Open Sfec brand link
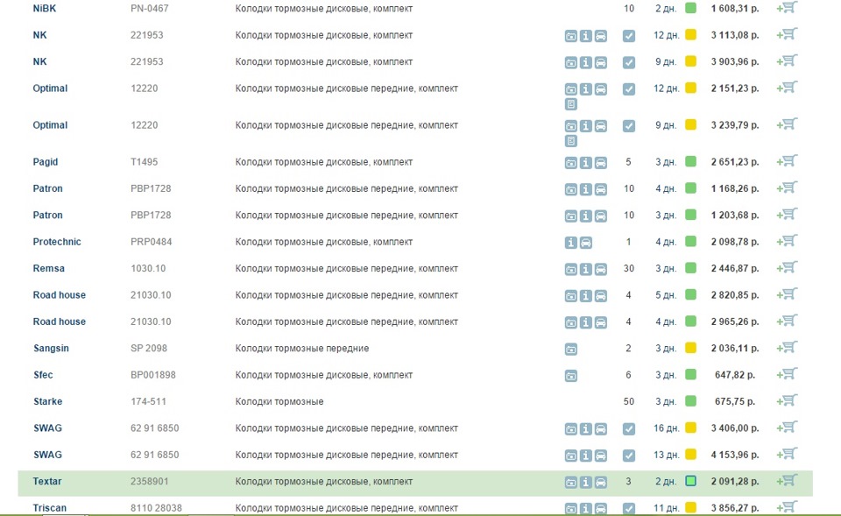 (43, 375)
